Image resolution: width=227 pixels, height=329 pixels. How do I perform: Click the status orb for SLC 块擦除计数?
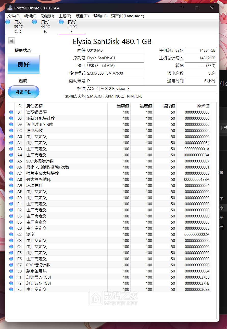point(11,161)
